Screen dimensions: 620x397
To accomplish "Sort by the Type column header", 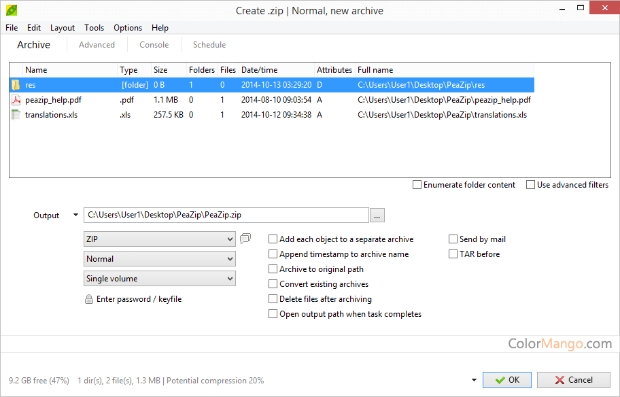I will 135,70.
